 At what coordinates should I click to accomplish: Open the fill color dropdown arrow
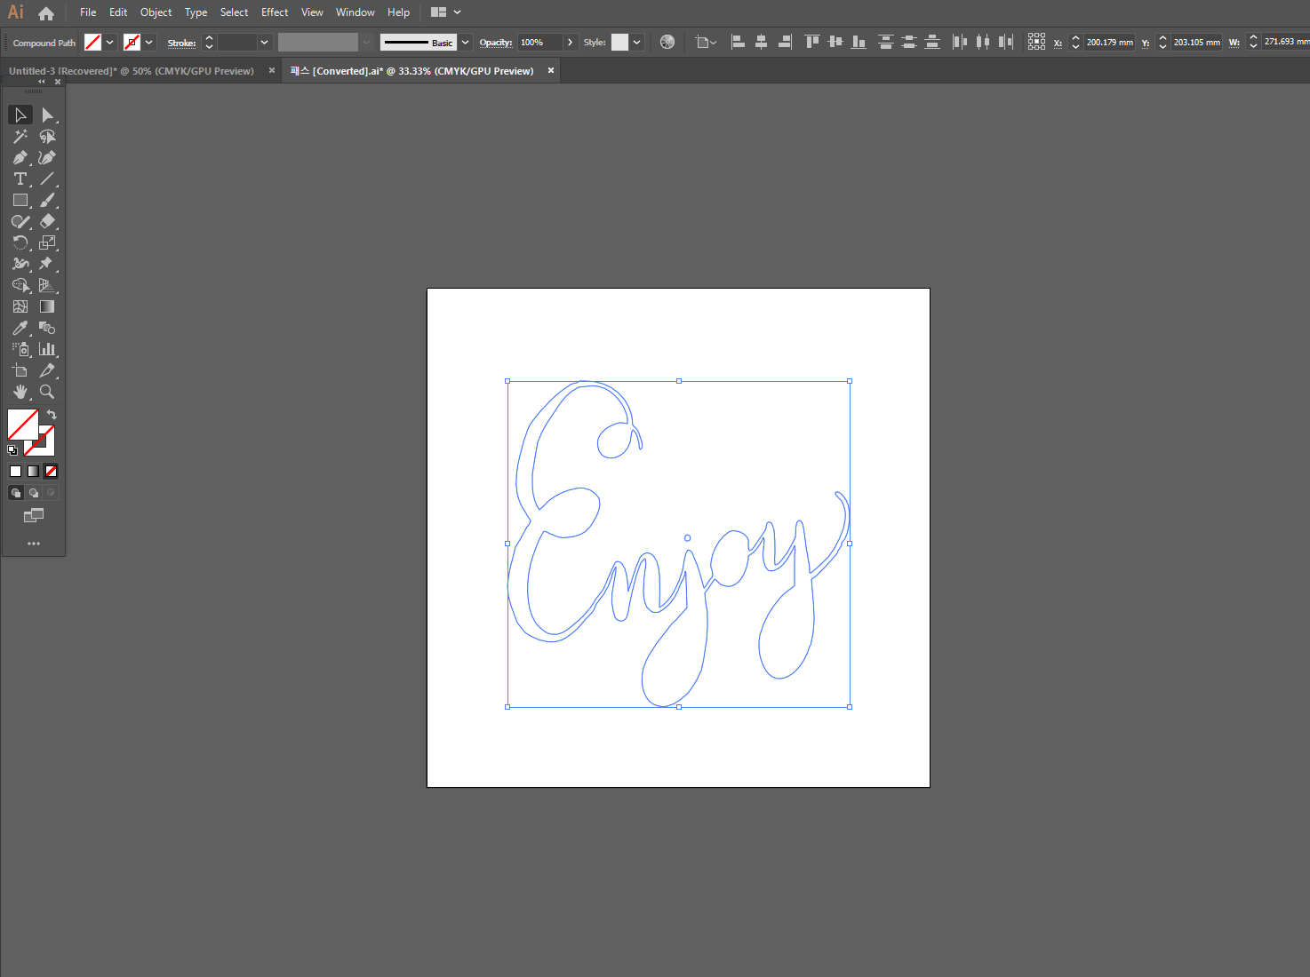click(110, 42)
